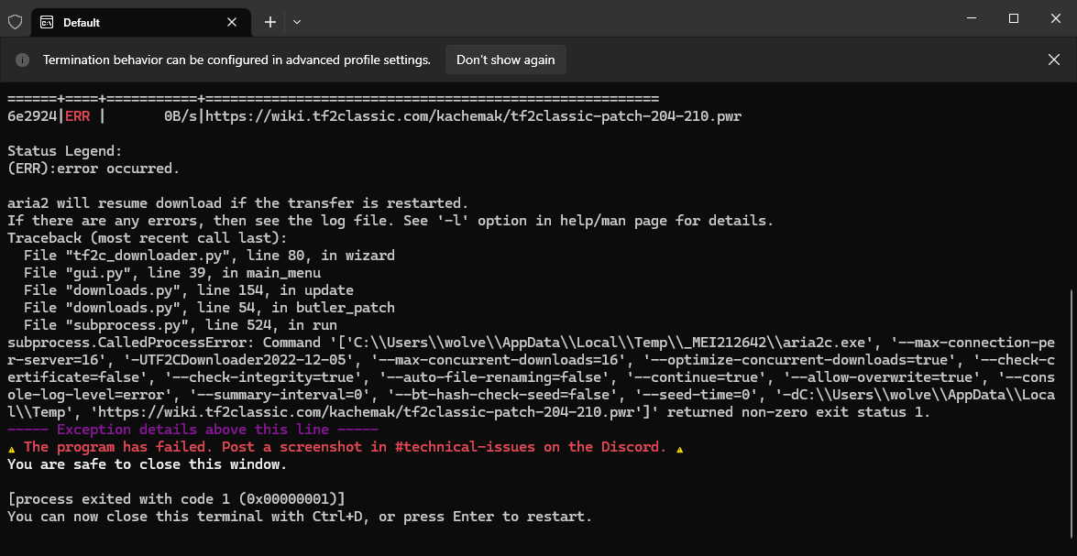Click the 'gui.py' line 39 traceback row
The image size is (1077, 556).
(171, 273)
